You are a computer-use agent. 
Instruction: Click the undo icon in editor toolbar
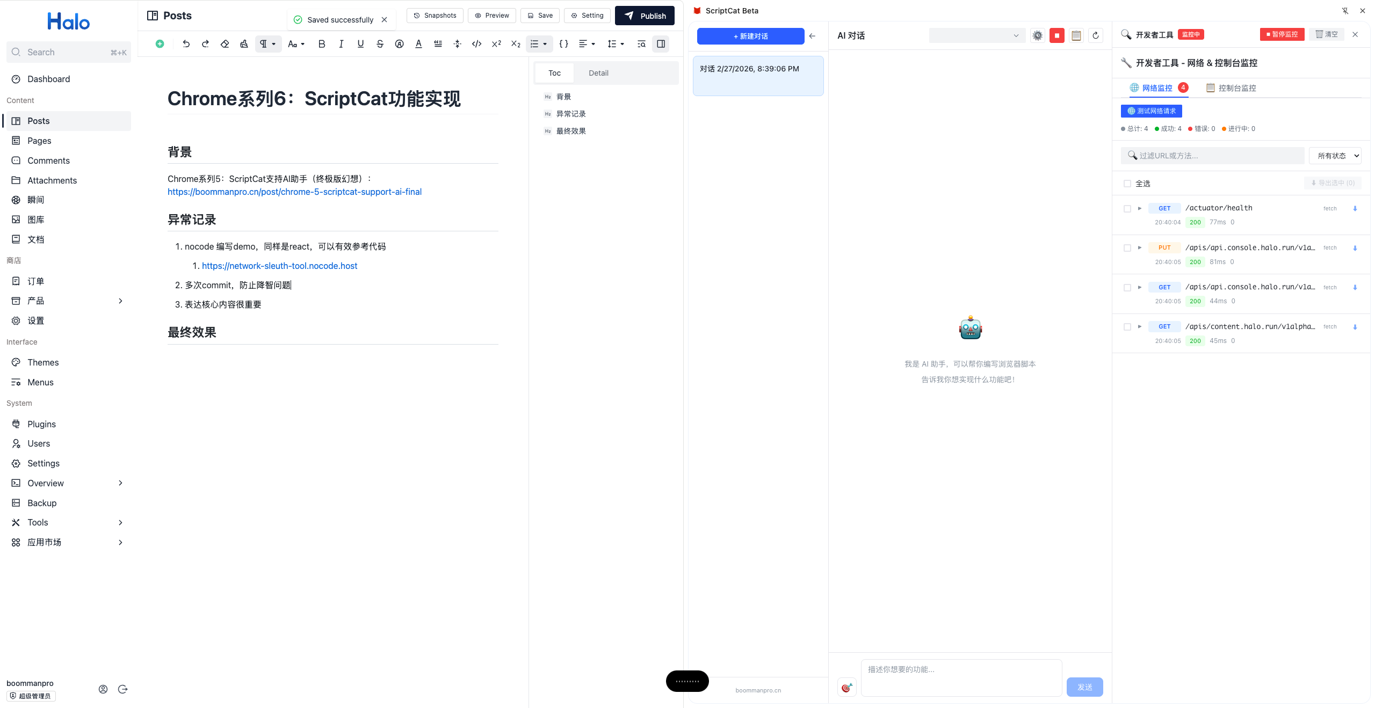(186, 44)
